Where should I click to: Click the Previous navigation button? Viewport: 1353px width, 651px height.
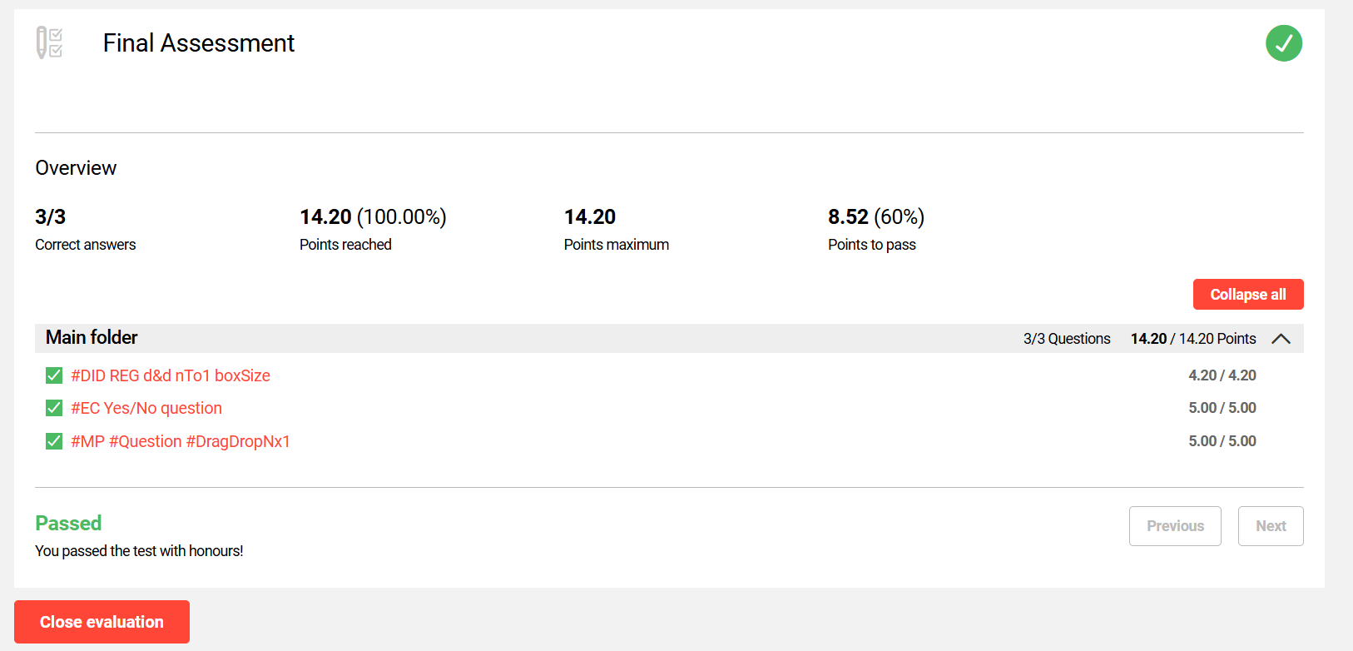pyautogui.click(x=1174, y=526)
